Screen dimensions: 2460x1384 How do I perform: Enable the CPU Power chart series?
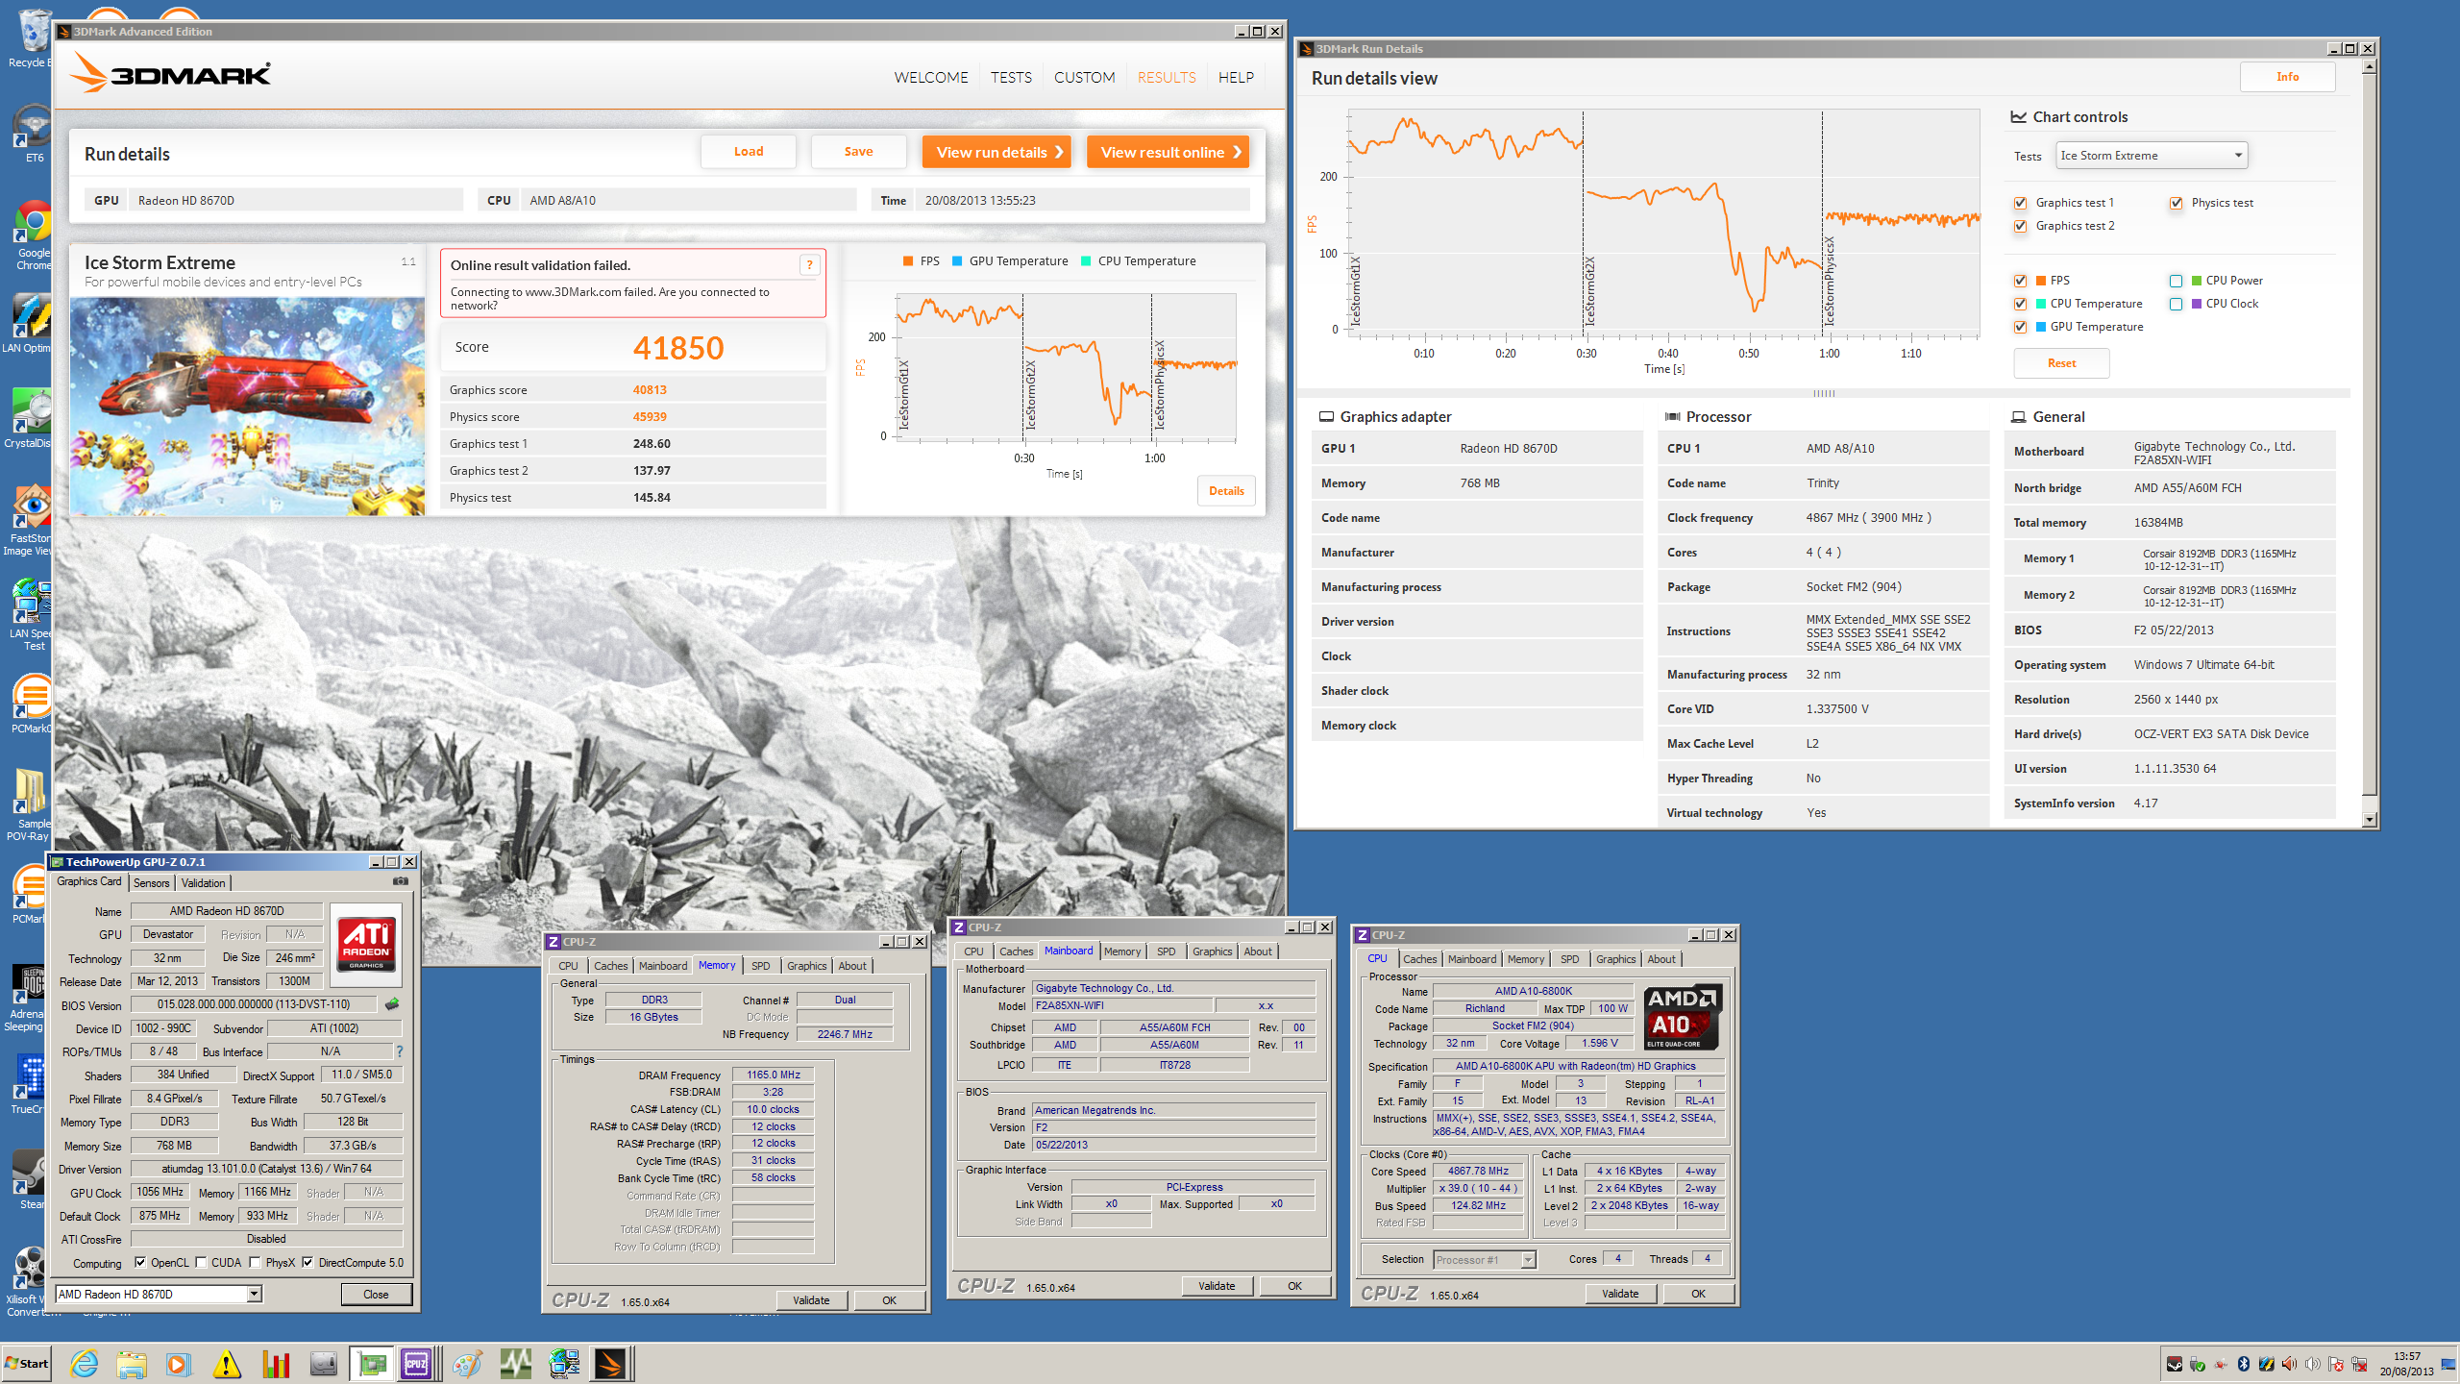[2176, 281]
